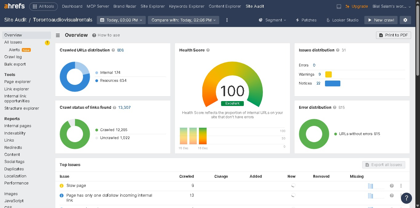Open Structure explorer

coord(22,108)
